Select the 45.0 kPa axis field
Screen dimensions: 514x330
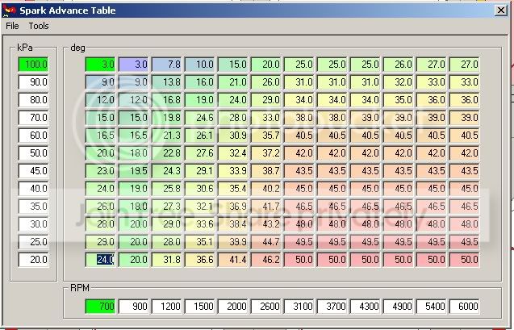pos(33,171)
